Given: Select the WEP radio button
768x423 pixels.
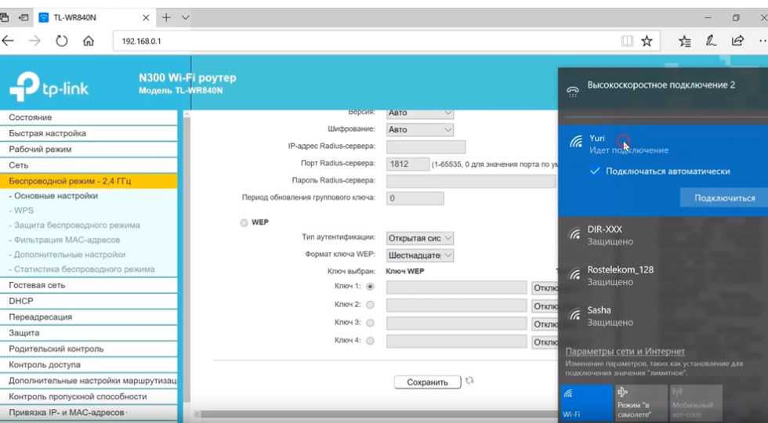Looking at the screenshot, I should (244, 222).
